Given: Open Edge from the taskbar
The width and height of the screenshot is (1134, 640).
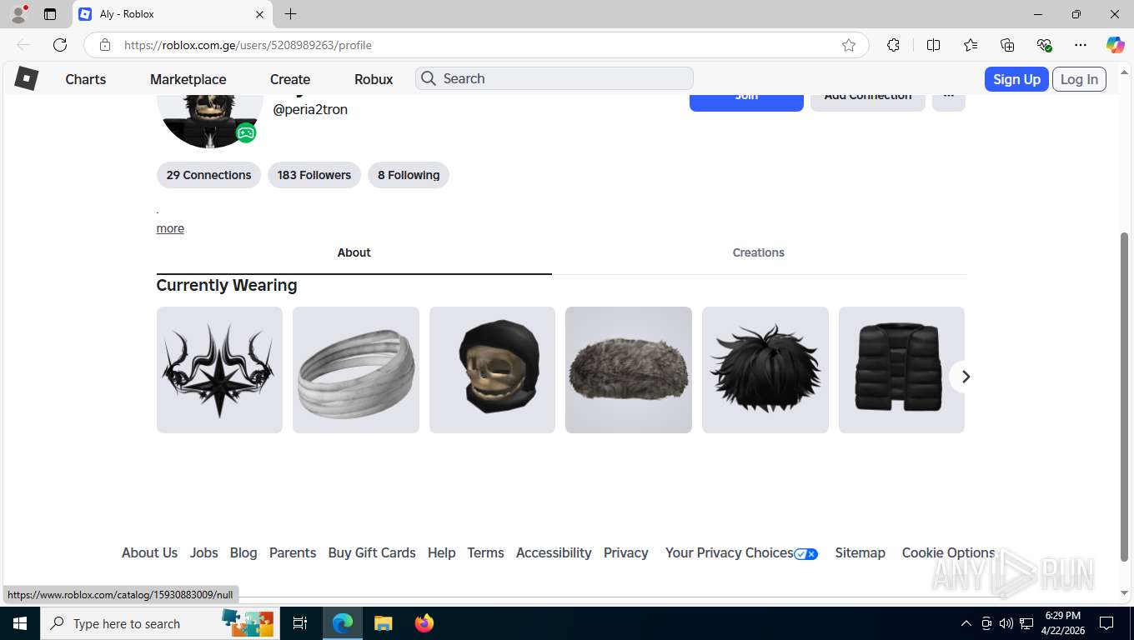Looking at the screenshot, I should pyautogui.click(x=343, y=623).
